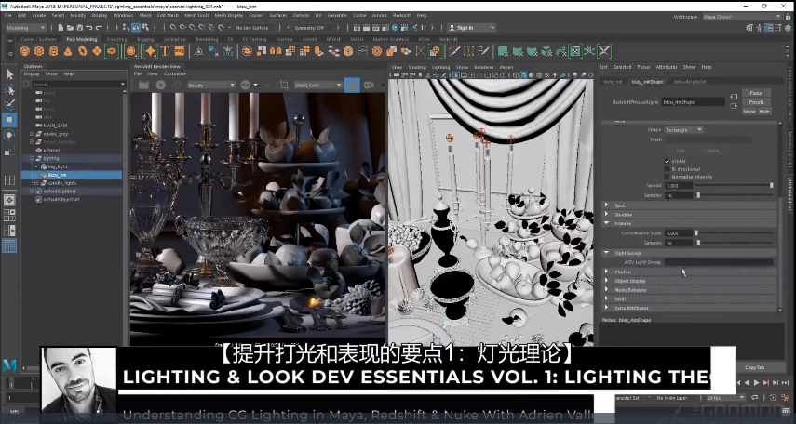Create a polygon cube from shelf
This screenshot has height=424, width=796.
coord(38,51)
